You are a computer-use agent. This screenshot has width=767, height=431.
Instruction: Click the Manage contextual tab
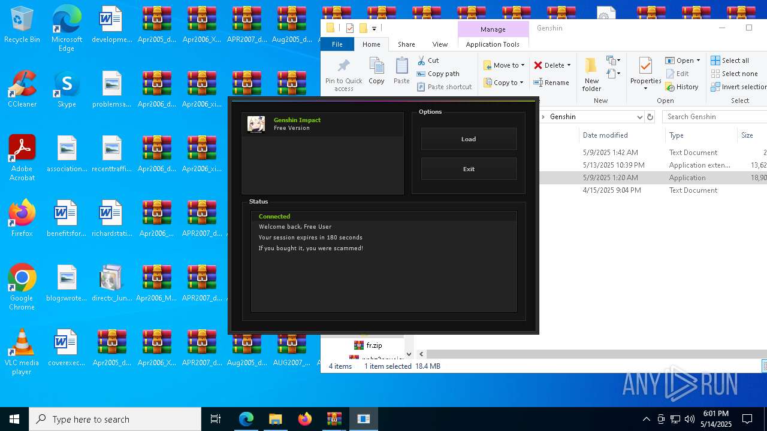pyautogui.click(x=493, y=29)
